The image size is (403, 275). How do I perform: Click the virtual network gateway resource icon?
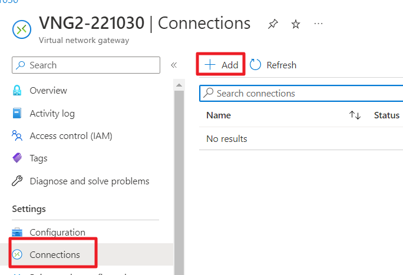[22, 29]
